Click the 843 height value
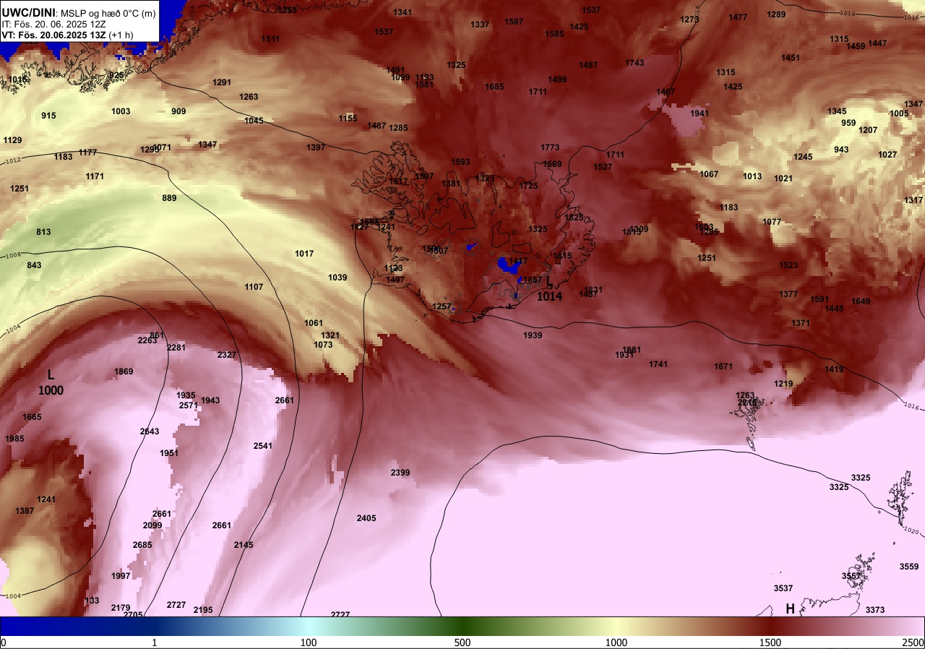The image size is (925, 649). pyautogui.click(x=34, y=265)
